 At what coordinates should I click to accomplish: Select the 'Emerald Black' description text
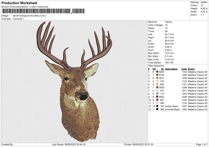[172, 110]
